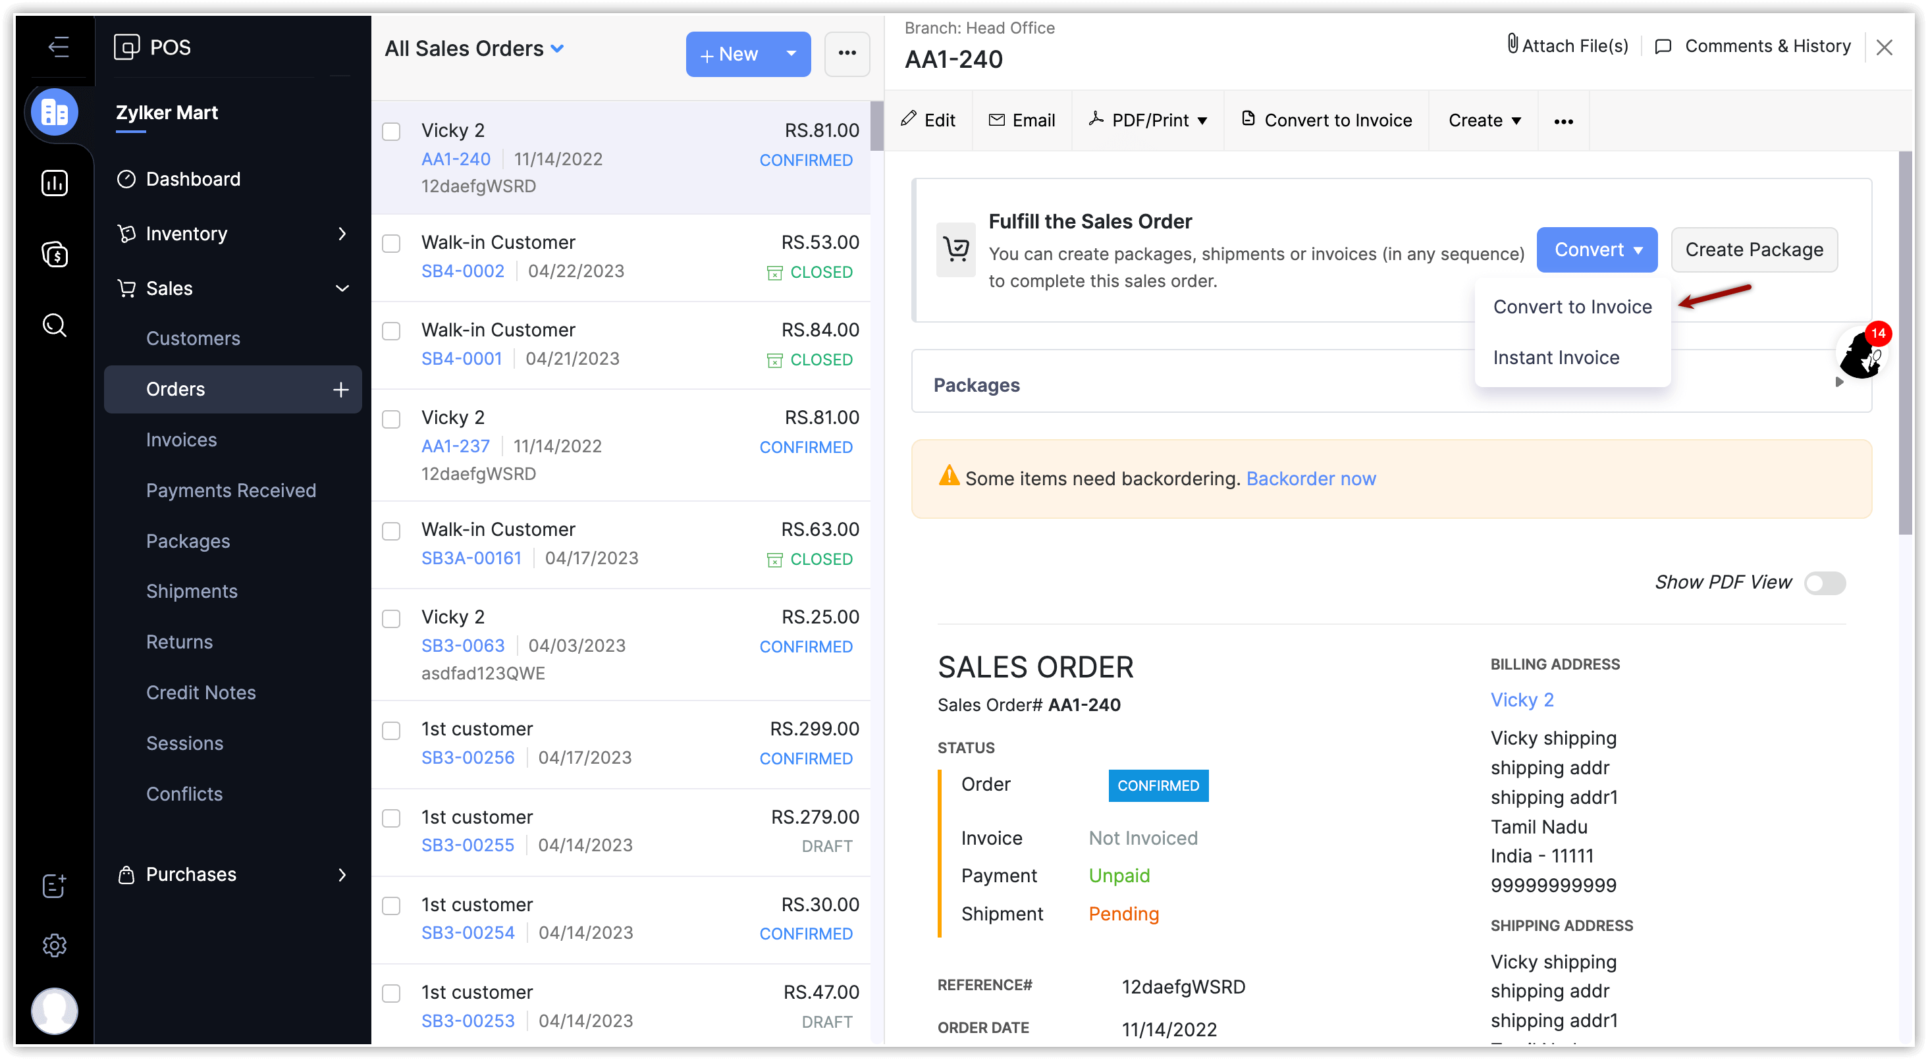Open Payments Received in the sidebar
Screen dimensions: 1928x1060
point(230,490)
